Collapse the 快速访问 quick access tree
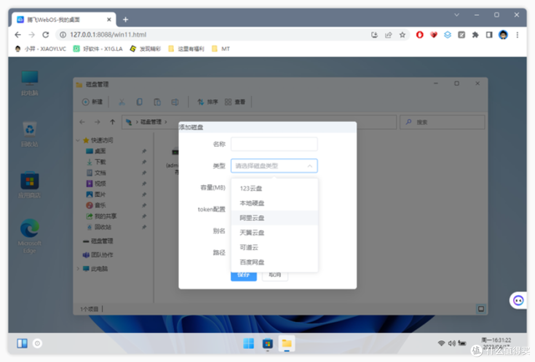The image size is (535, 362). 78,140
